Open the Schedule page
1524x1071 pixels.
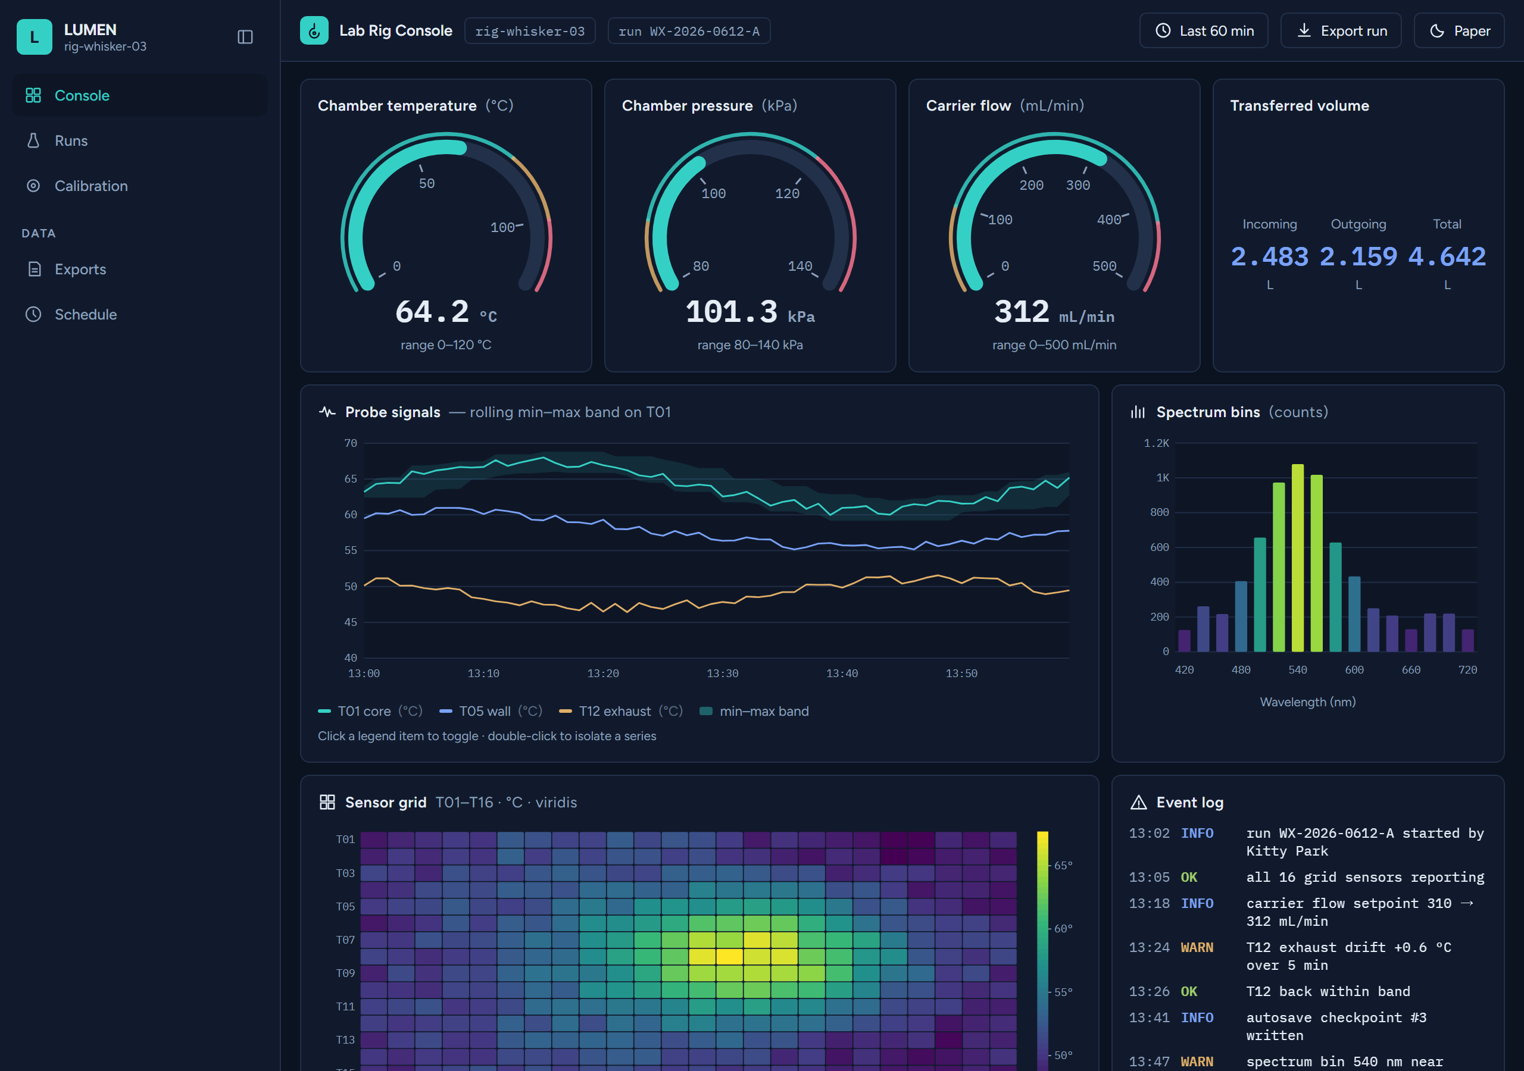(x=140, y=315)
